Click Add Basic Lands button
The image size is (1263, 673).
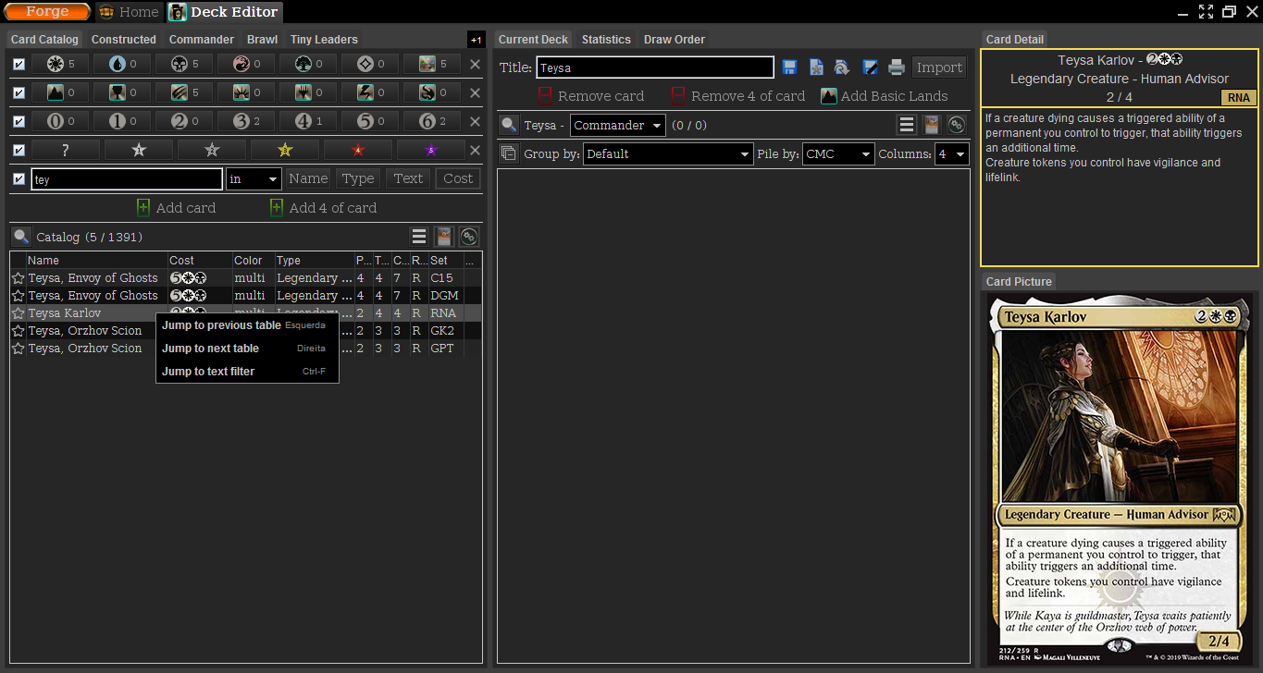click(885, 96)
